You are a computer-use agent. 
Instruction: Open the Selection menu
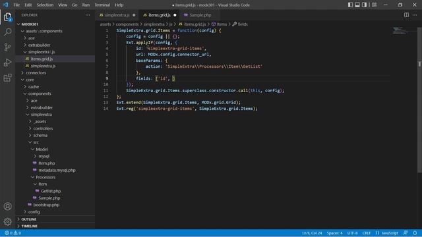click(45, 5)
